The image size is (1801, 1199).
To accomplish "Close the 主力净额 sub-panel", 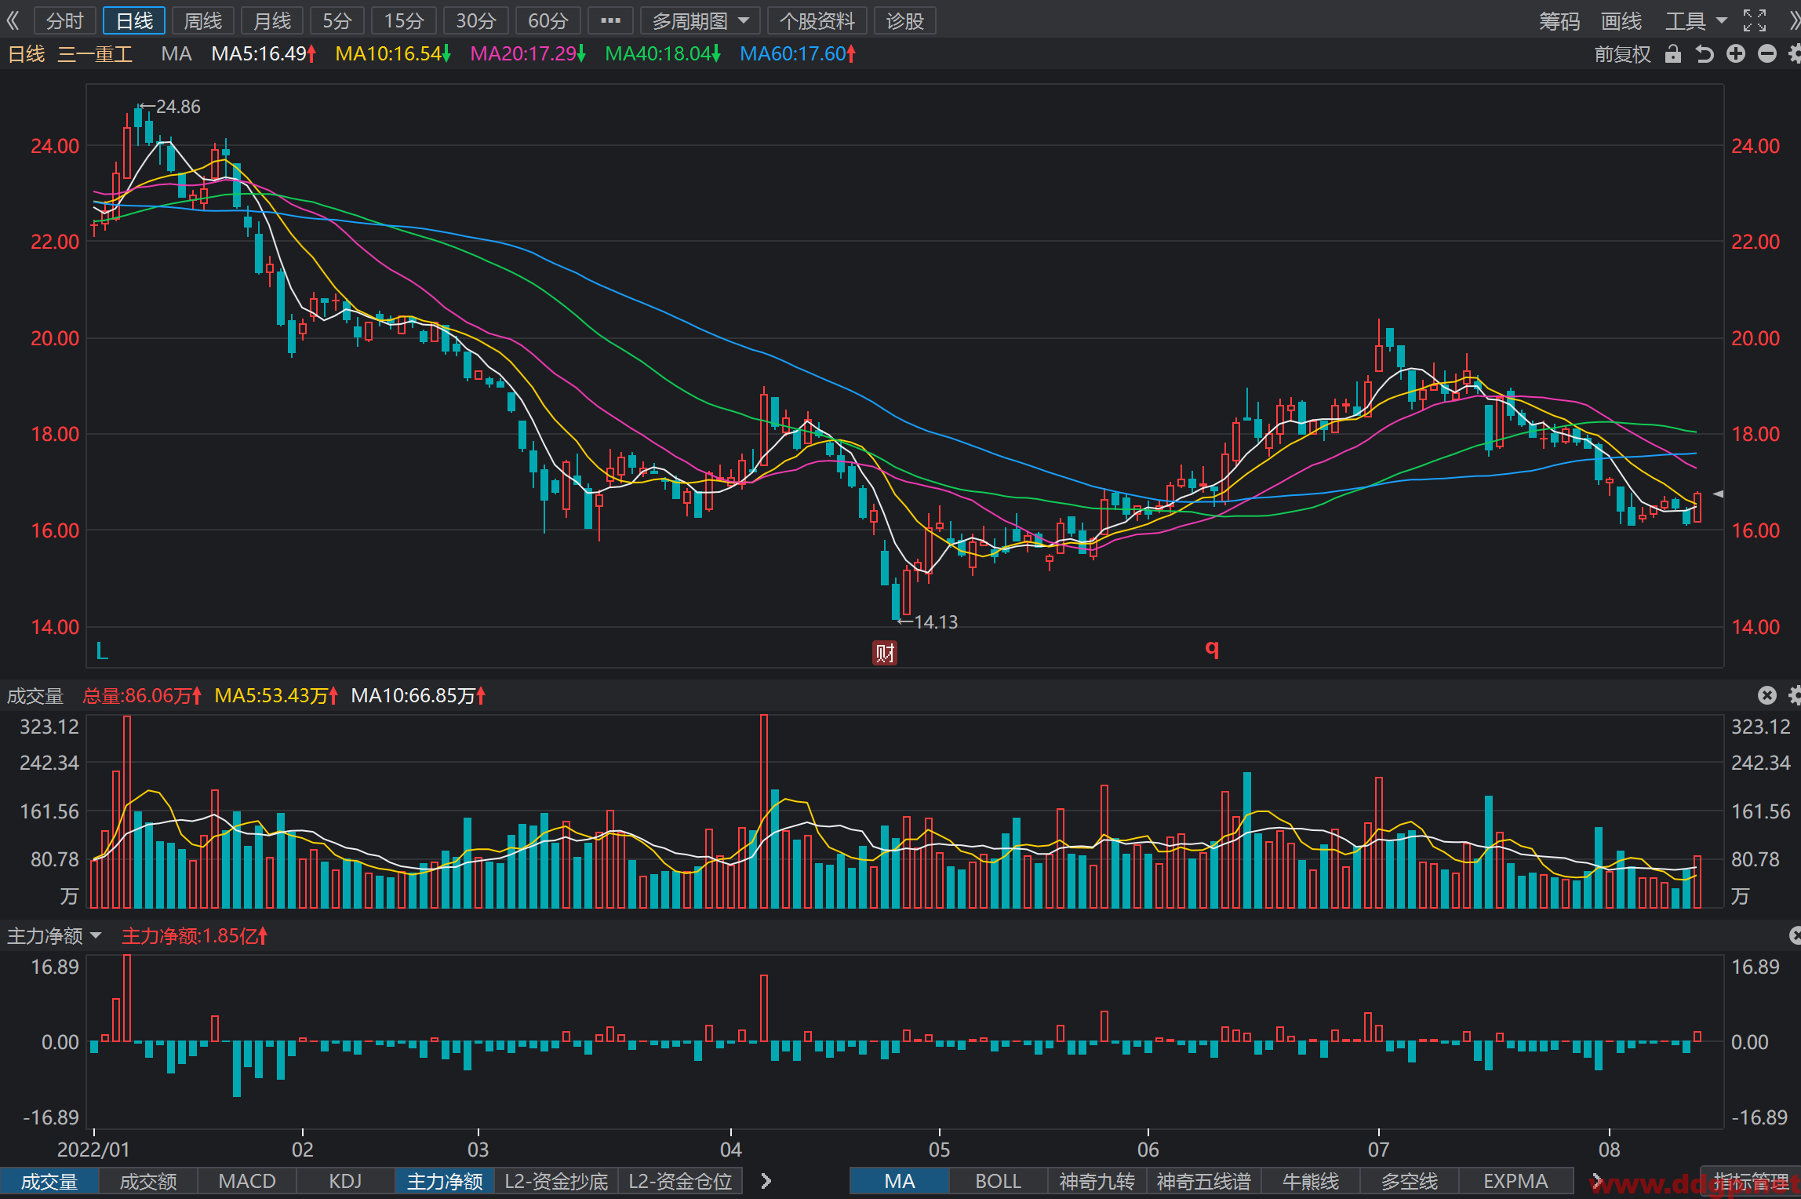I will pyautogui.click(x=1795, y=935).
